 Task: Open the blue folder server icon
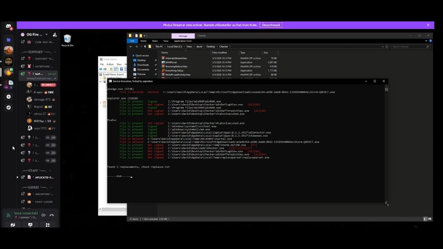coord(9,40)
